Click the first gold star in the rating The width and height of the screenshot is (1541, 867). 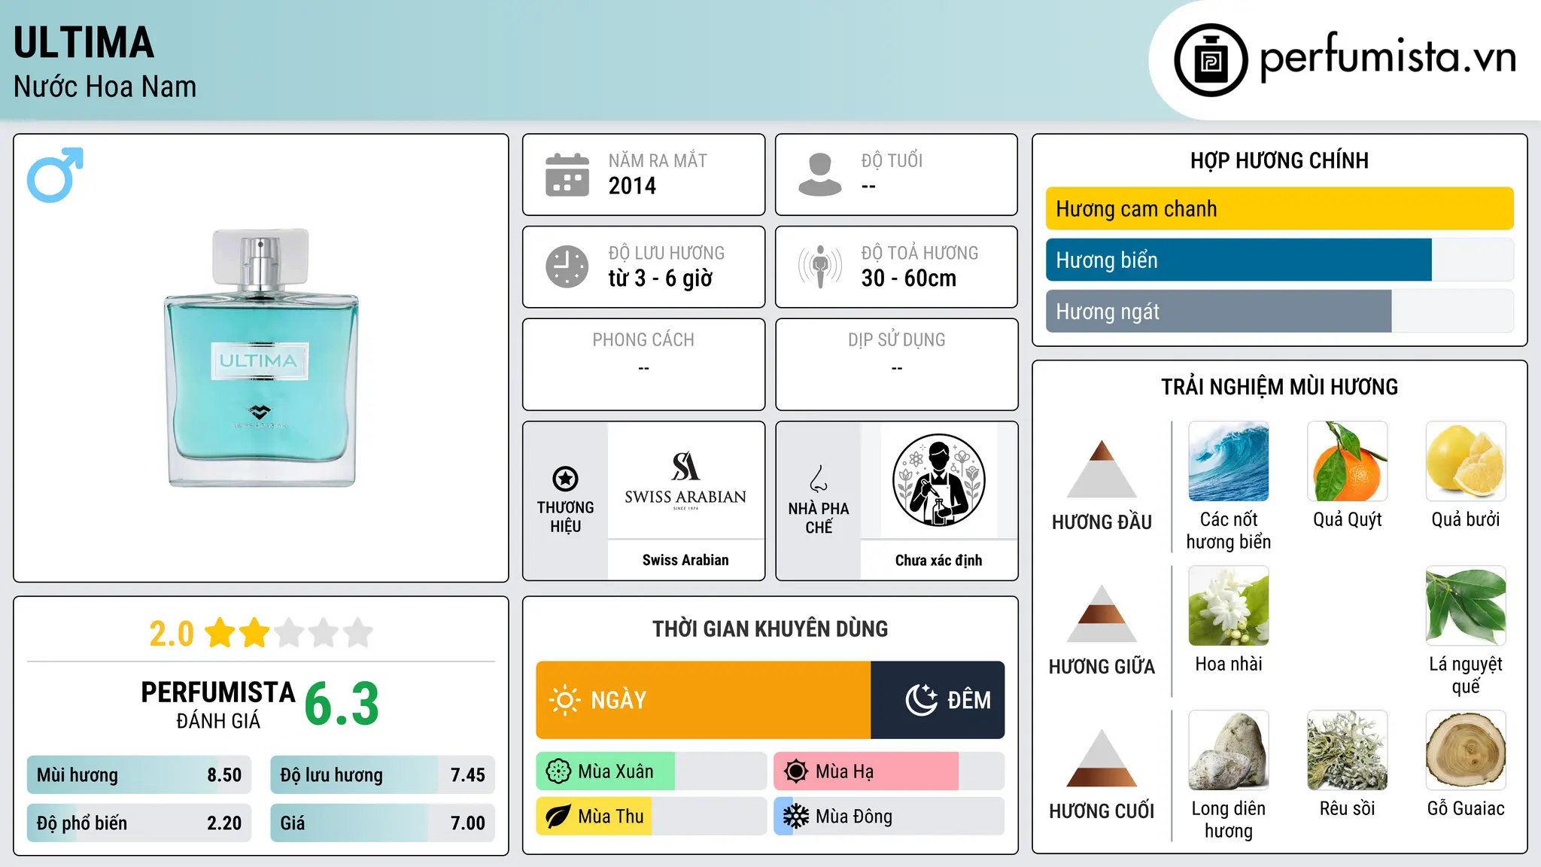pyautogui.click(x=220, y=633)
